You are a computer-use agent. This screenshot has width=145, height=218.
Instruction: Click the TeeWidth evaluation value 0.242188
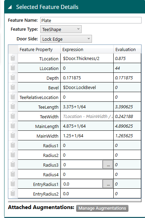tap(124, 116)
